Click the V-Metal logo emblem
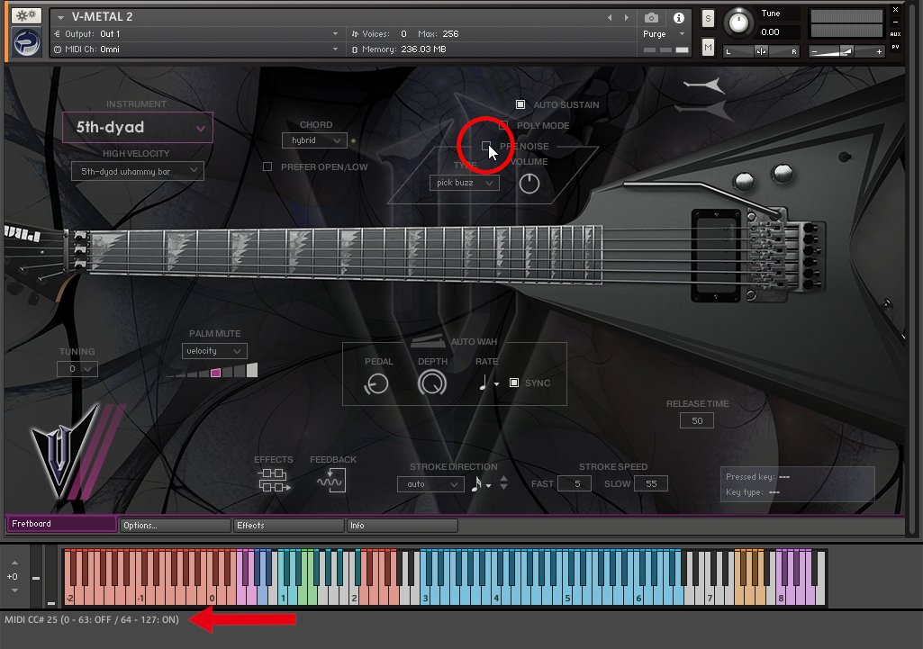The image size is (923, 649). click(x=60, y=450)
